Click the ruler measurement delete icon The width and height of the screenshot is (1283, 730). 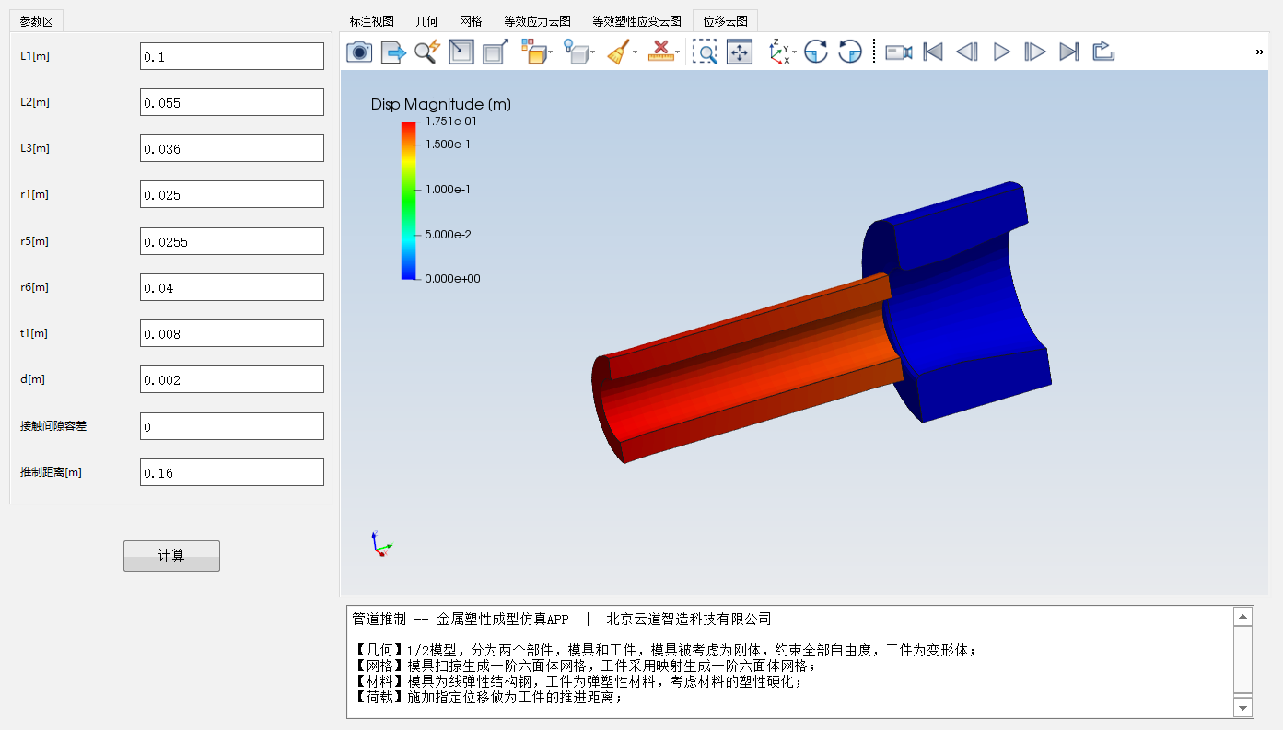pos(660,52)
